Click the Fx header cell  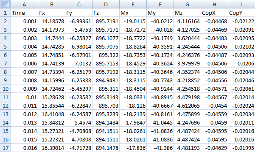(x=52, y=13)
